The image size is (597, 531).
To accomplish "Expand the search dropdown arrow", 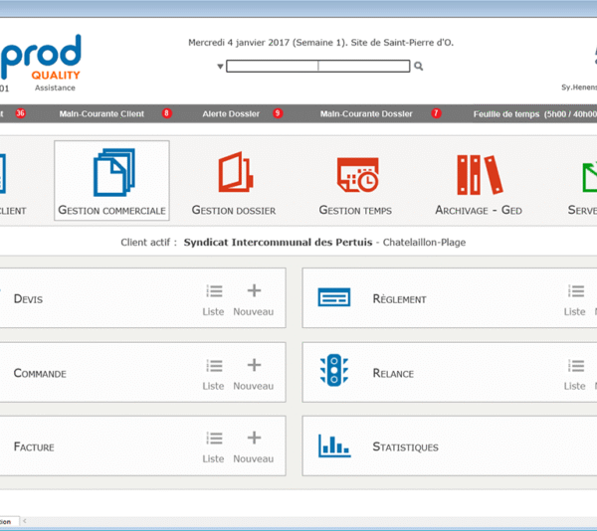I will coord(220,67).
